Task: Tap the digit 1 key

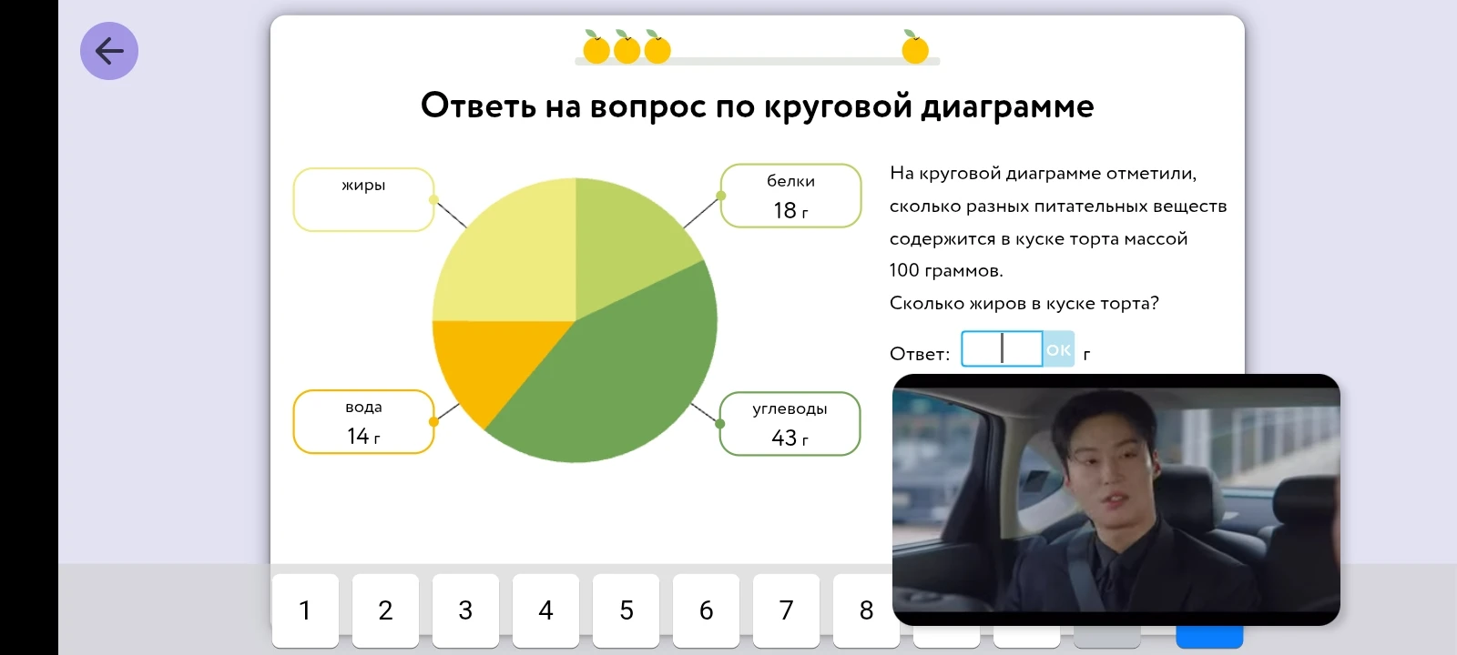Action: click(305, 610)
